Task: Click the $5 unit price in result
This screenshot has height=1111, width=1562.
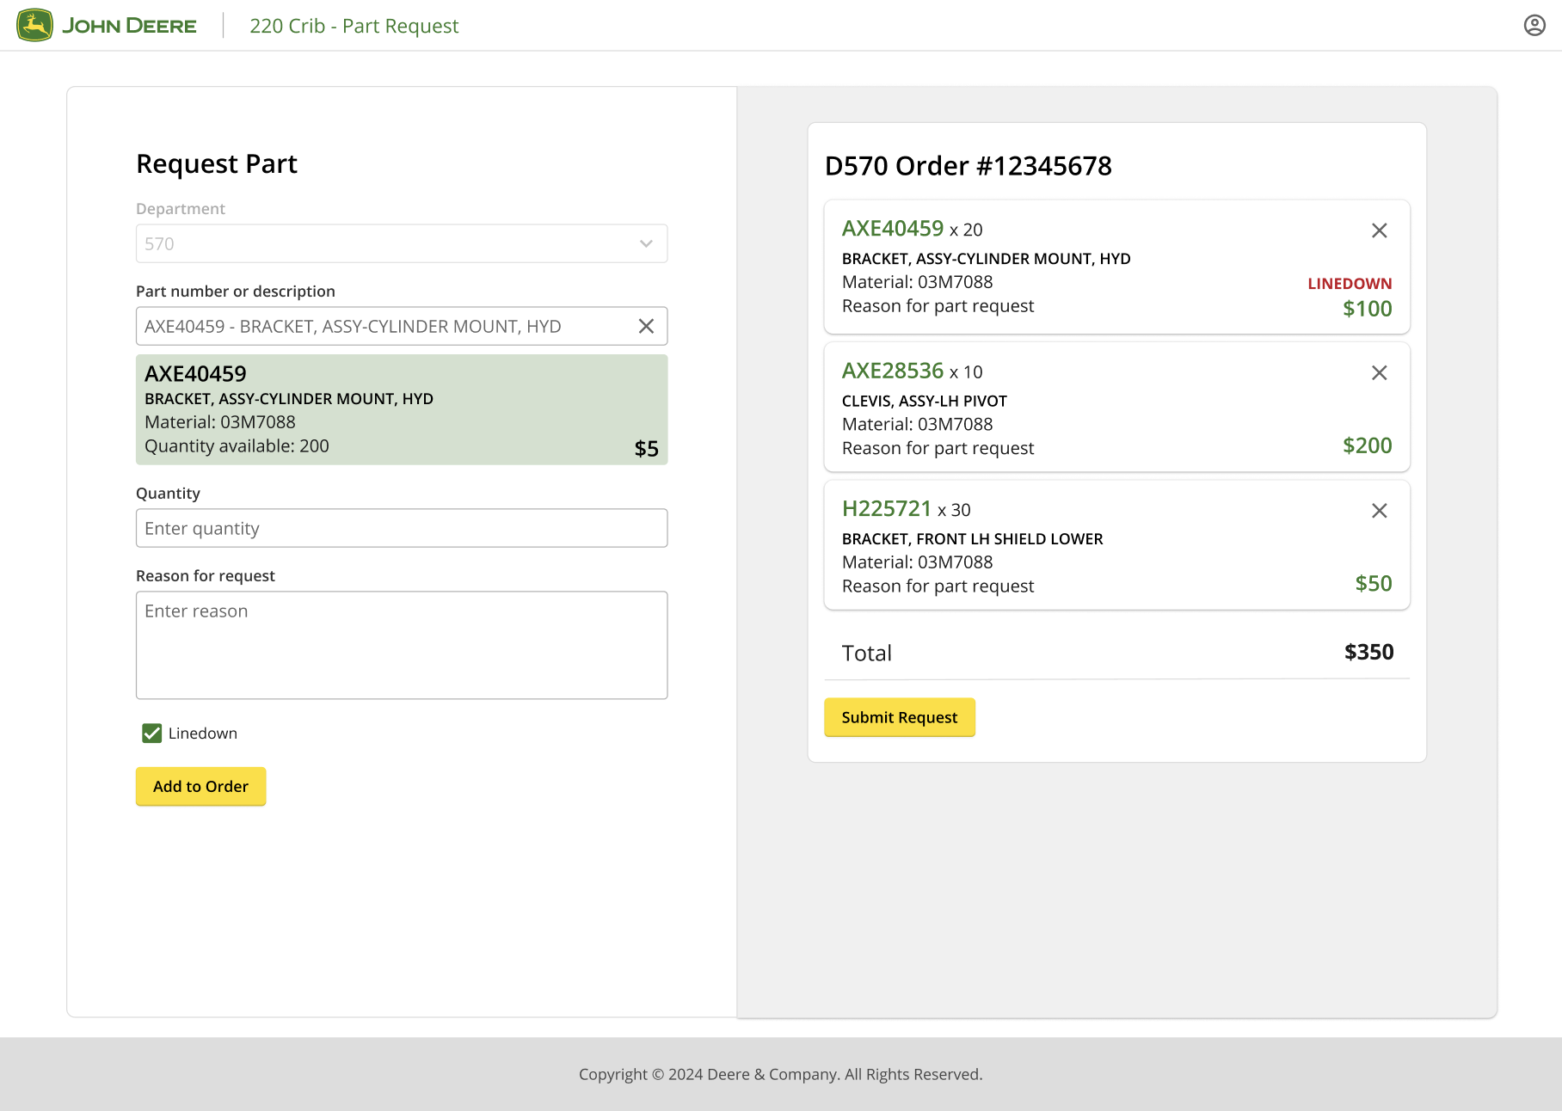Action: pos(647,449)
